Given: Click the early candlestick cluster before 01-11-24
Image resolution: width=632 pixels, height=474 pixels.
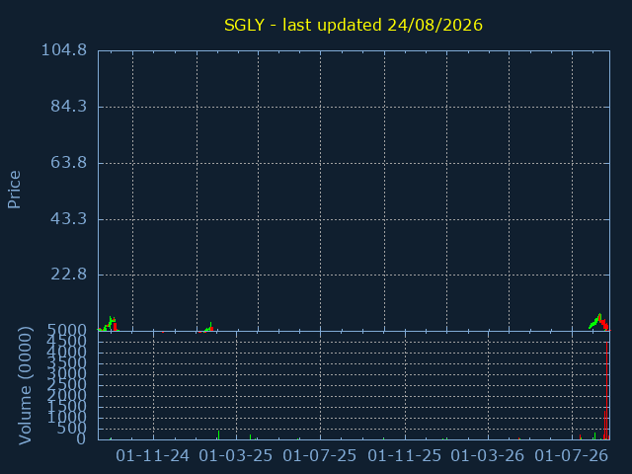Looking at the screenshot, I should [x=109, y=324].
